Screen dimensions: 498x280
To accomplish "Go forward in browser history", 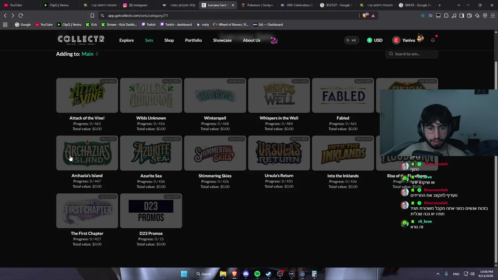I will pyautogui.click(x=13, y=16).
